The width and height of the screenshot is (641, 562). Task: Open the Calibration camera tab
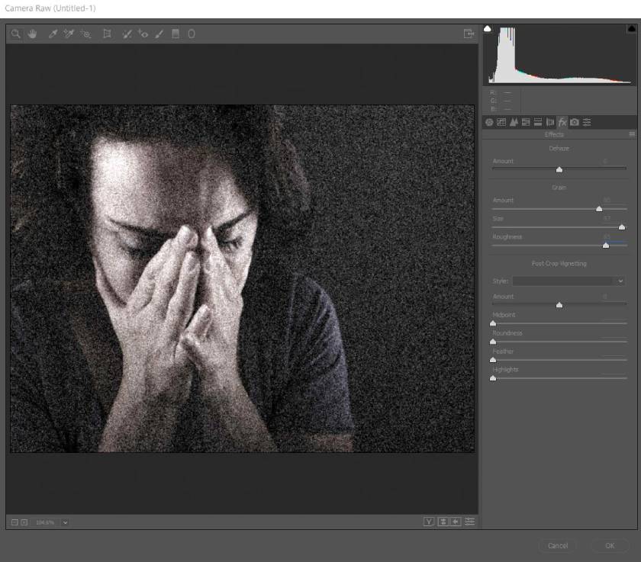click(575, 122)
